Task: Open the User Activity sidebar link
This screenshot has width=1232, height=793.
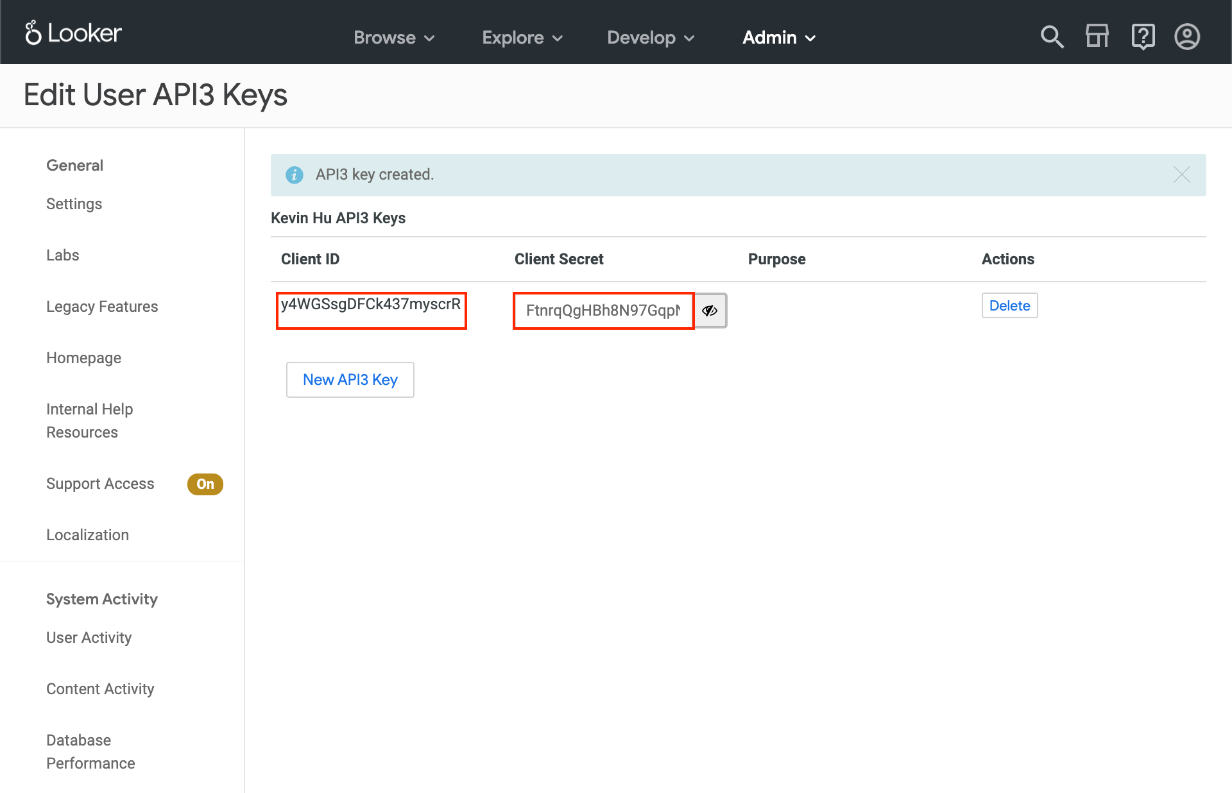Action: coord(89,638)
